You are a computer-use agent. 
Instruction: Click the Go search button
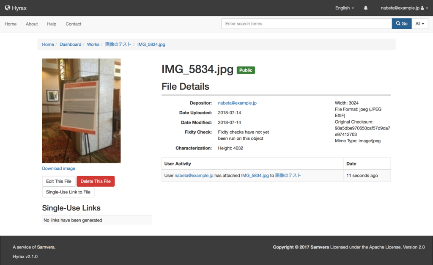402,24
